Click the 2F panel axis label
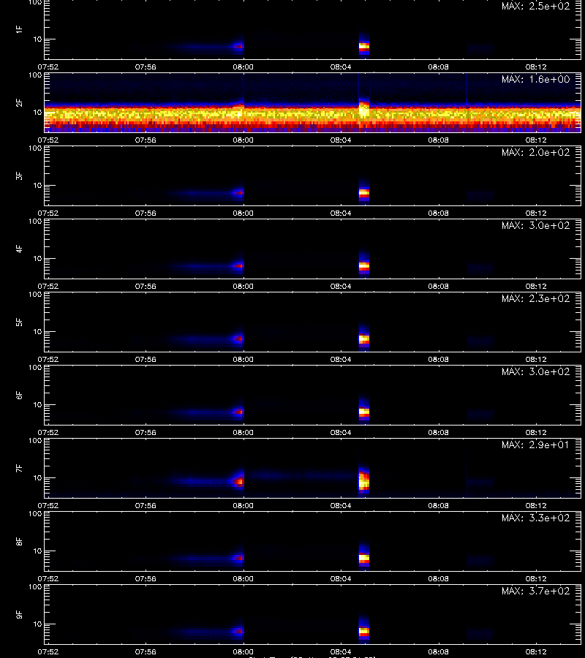This screenshot has height=658, width=585. click(19, 103)
